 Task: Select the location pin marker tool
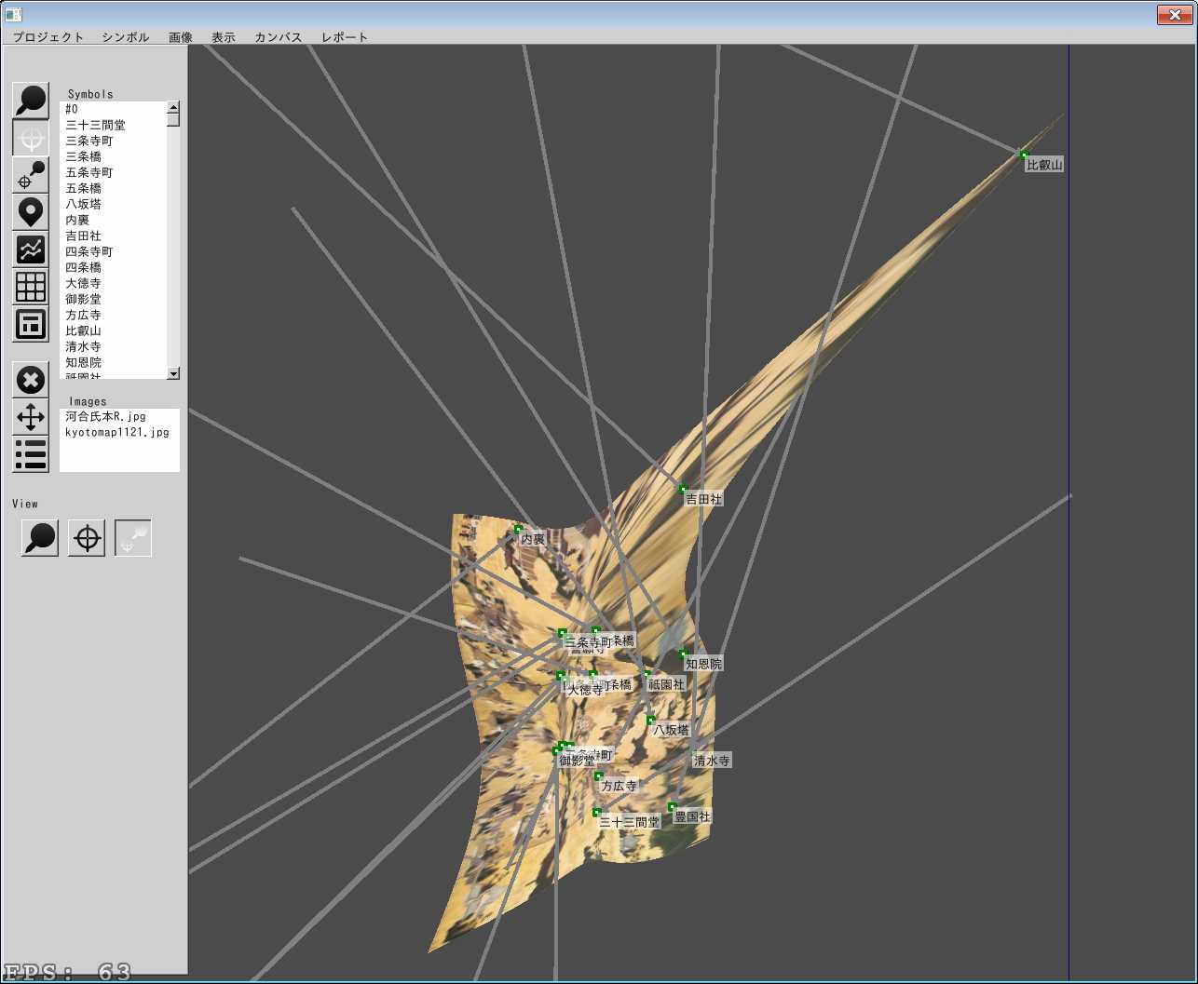point(31,212)
